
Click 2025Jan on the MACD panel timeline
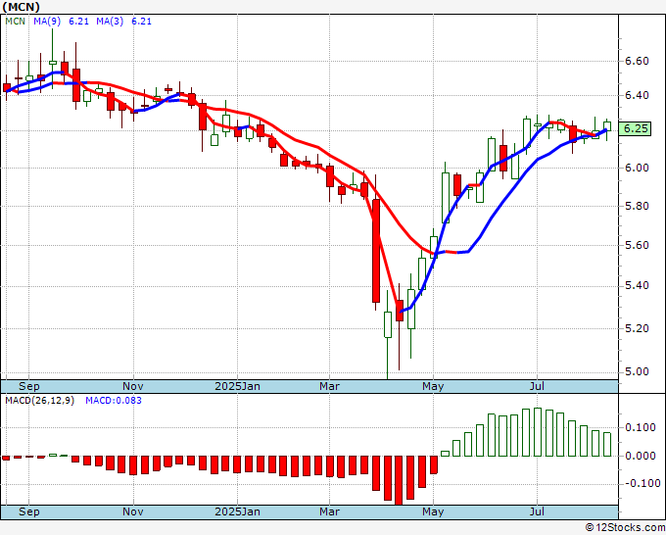pos(237,511)
